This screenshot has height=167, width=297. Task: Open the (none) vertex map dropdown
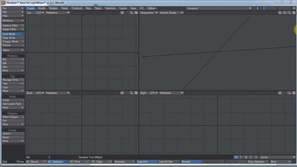coord(278,157)
